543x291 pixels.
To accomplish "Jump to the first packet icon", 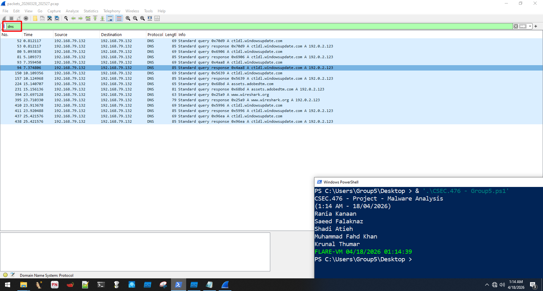I will click(95, 18).
